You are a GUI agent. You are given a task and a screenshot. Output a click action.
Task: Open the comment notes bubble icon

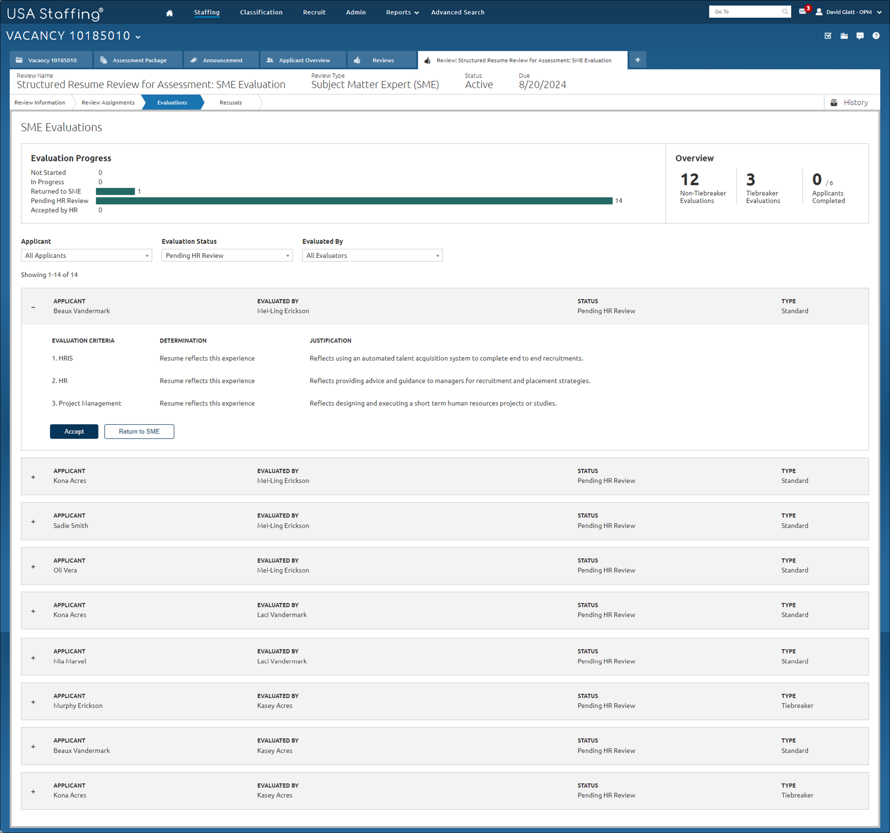pos(859,36)
